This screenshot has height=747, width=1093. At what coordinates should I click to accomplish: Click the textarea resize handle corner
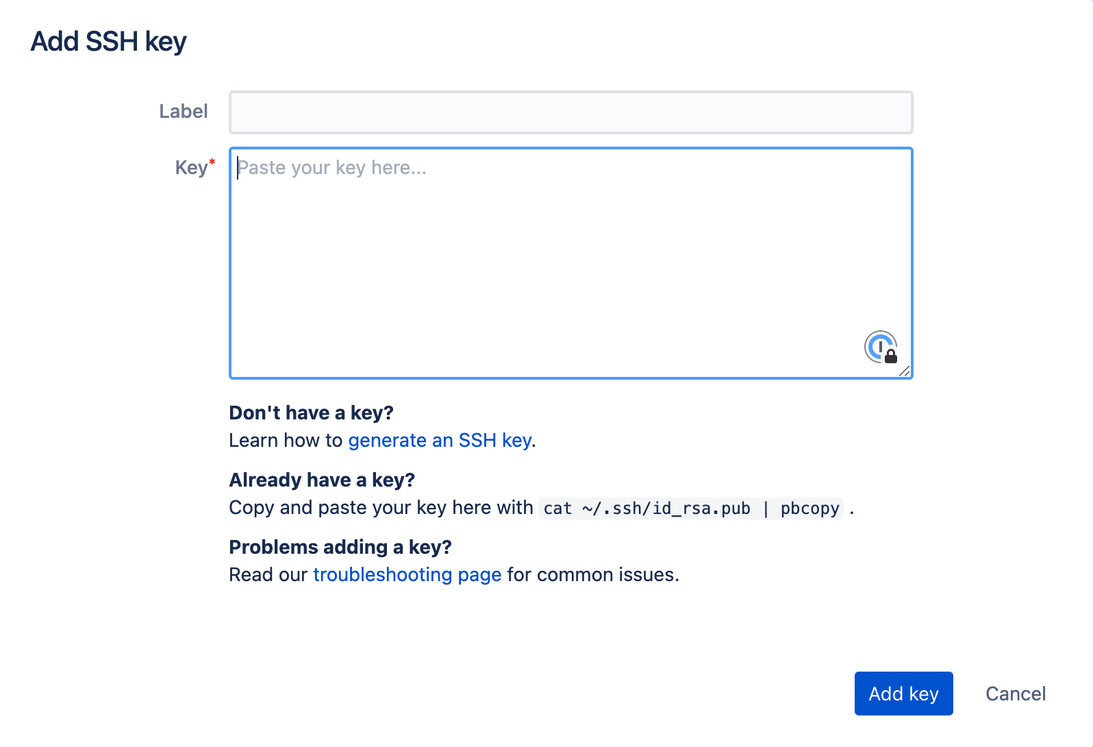(x=905, y=371)
